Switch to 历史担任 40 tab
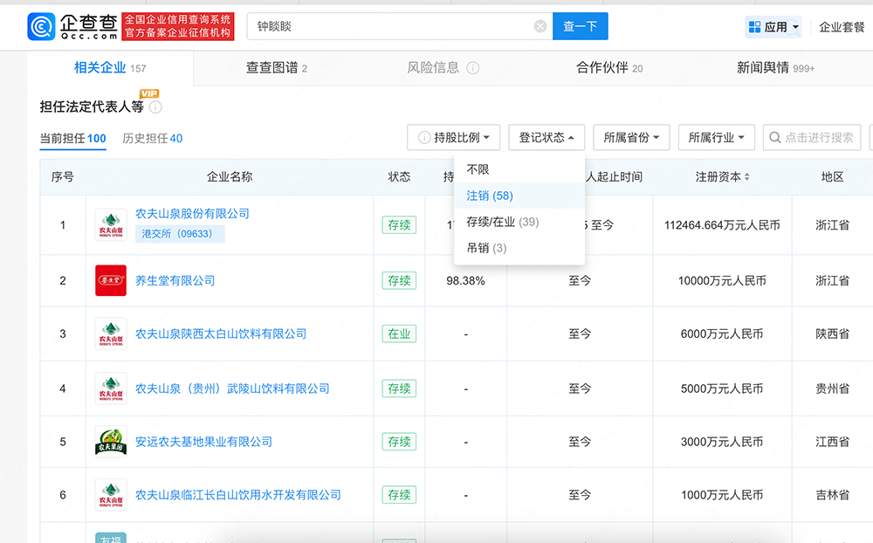Screen dimensions: 873x543 pyautogui.click(x=152, y=138)
